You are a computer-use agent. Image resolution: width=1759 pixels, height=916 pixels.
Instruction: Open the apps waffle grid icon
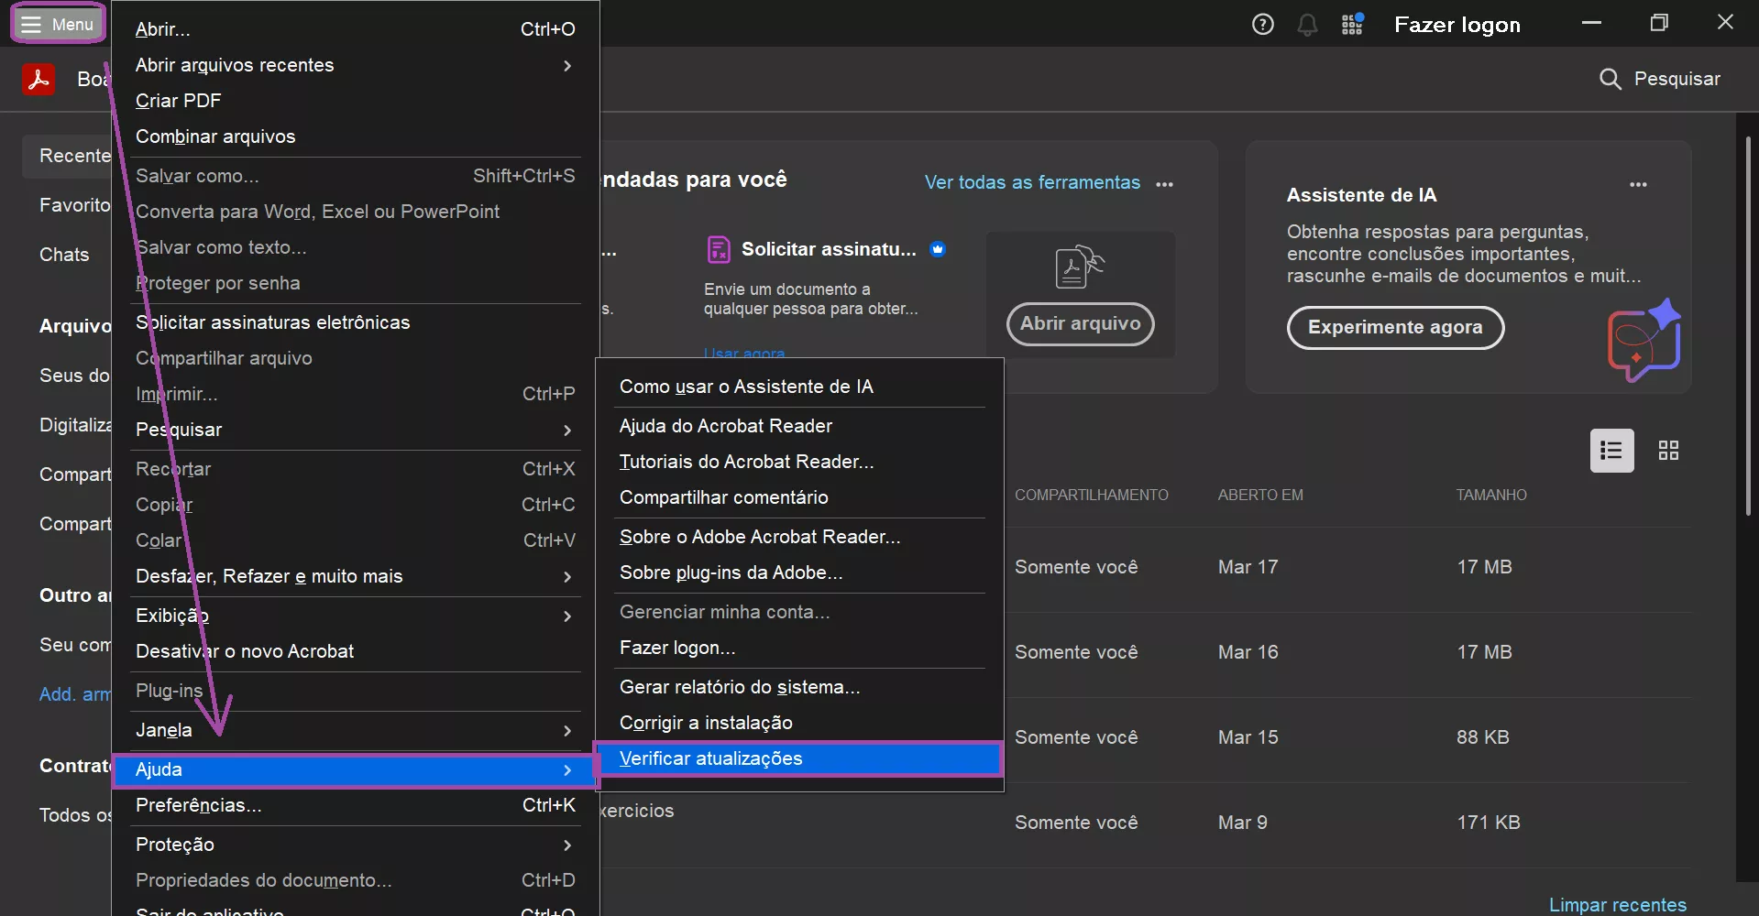pyautogui.click(x=1352, y=24)
